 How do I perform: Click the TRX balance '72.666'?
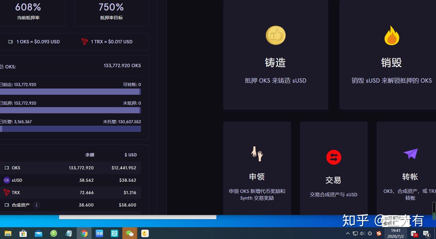point(87,193)
